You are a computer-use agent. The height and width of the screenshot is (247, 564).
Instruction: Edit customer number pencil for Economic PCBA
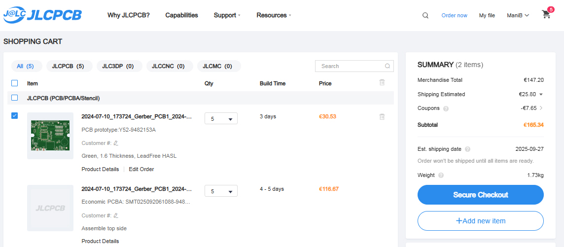[x=115, y=216]
